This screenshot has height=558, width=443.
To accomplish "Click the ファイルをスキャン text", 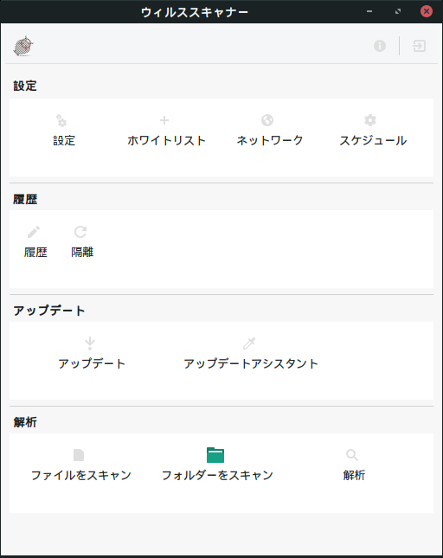I will click(x=81, y=476).
